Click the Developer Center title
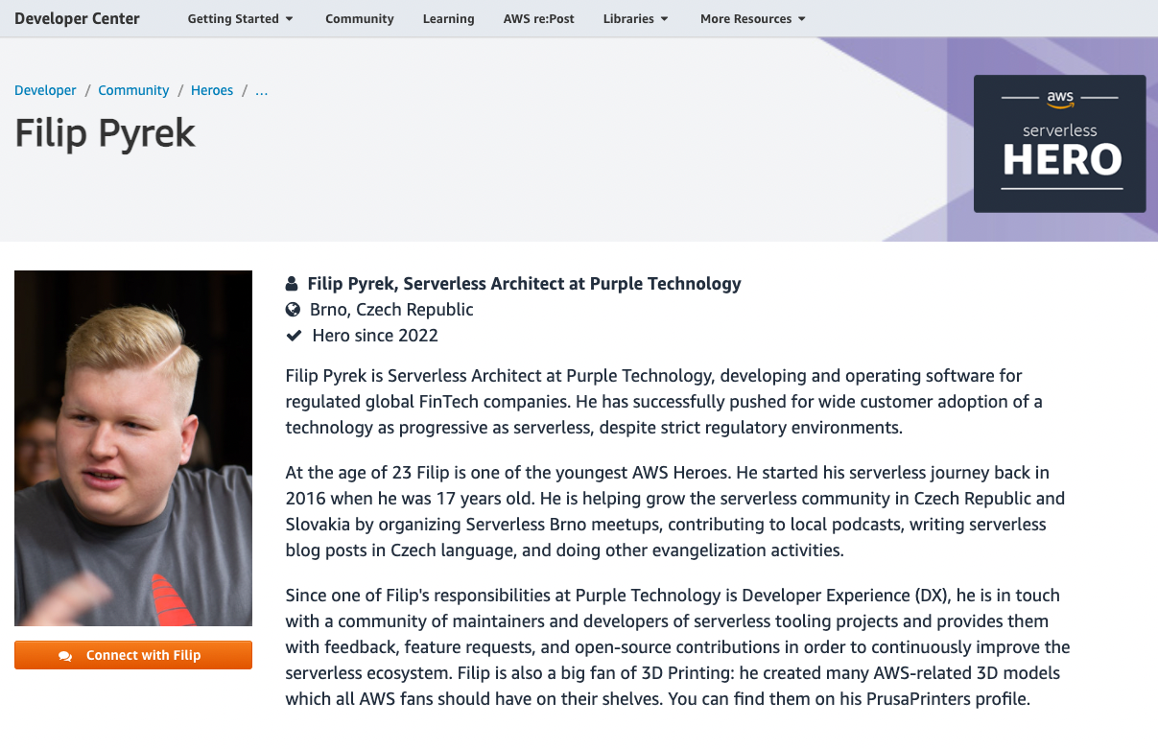1158x749 pixels. click(77, 18)
